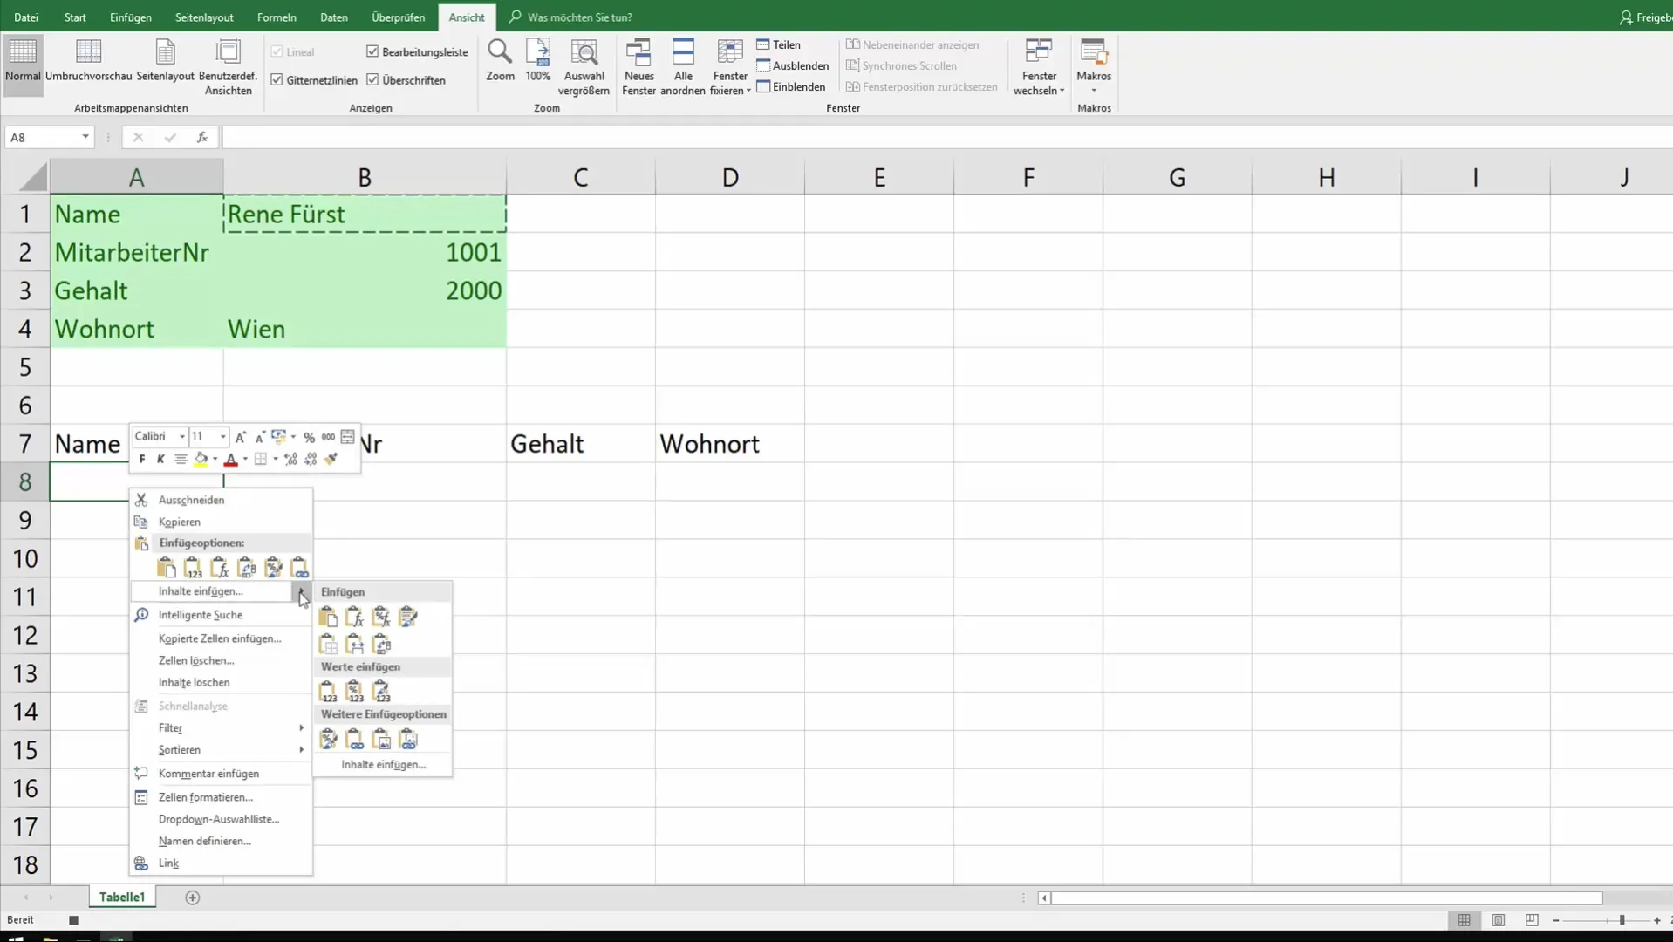The width and height of the screenshot is (1673, 942).
Task: Paste link icon in Einfügeoptionen row
Action: click(299, 568)
